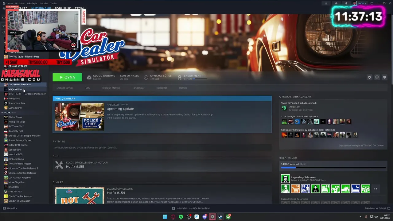The width and height of the screenshot is (393, 221).
Task: Open İndirmeler downloads status bar
Action: point(191,208)
